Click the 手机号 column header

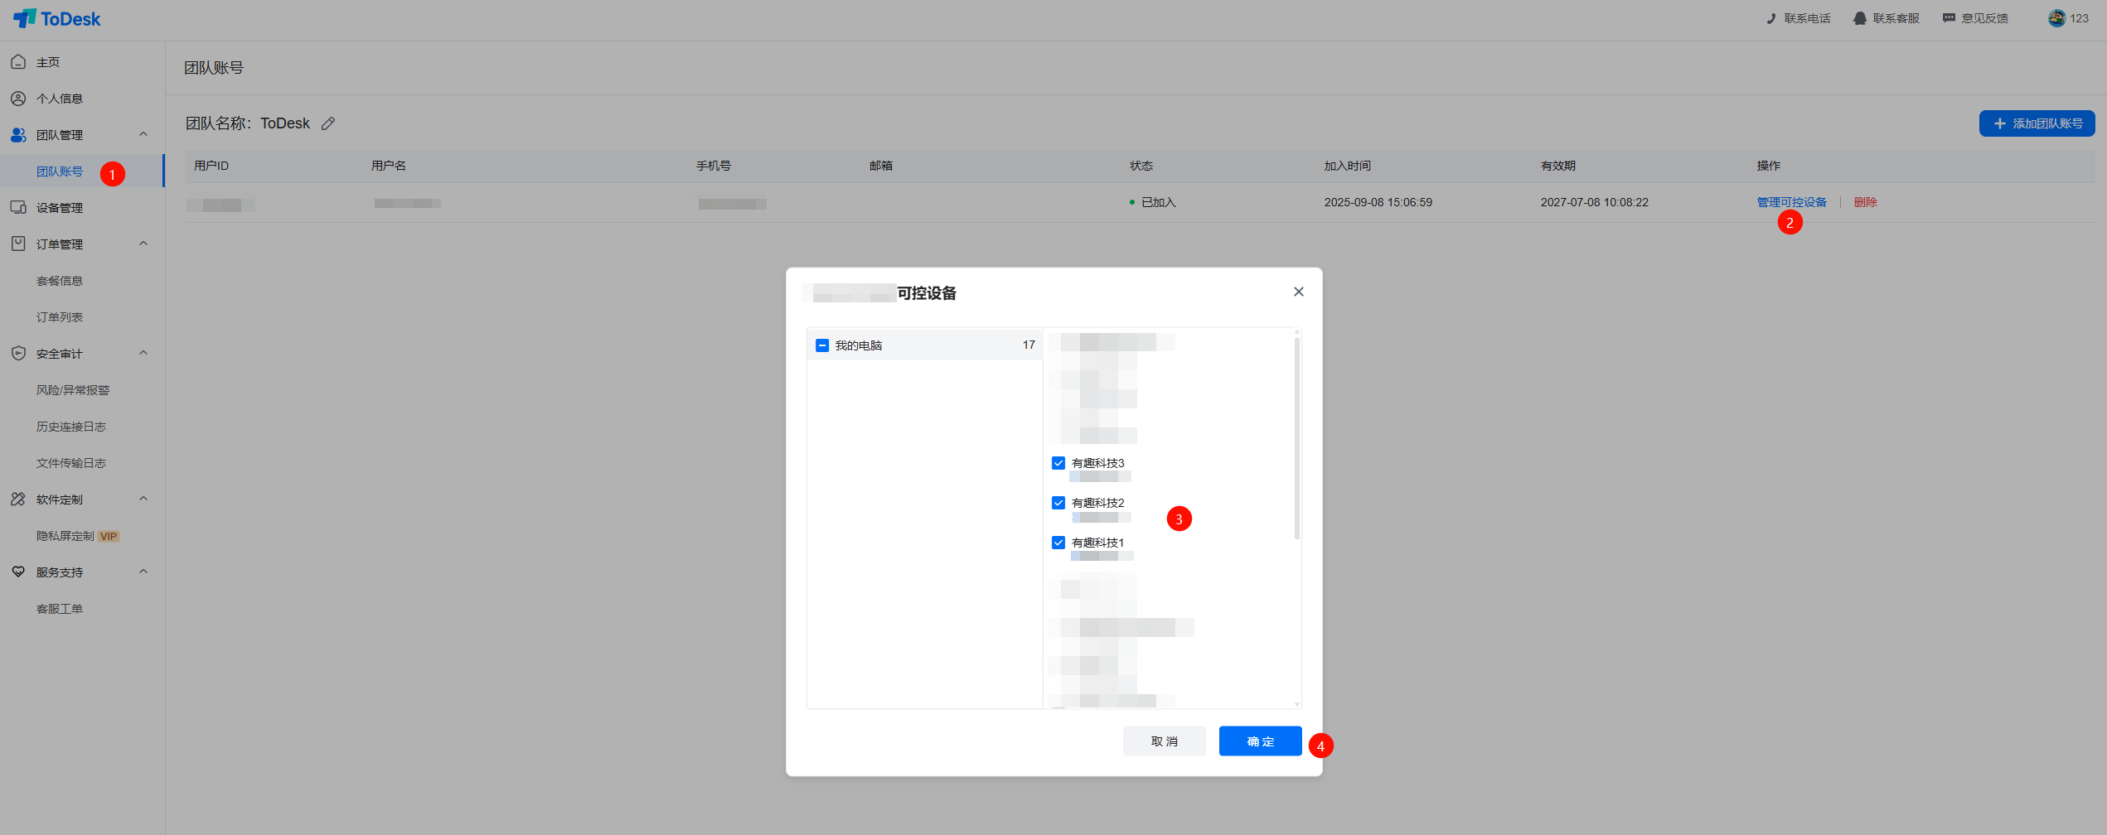pyautogui.click(x=714, y=166)
